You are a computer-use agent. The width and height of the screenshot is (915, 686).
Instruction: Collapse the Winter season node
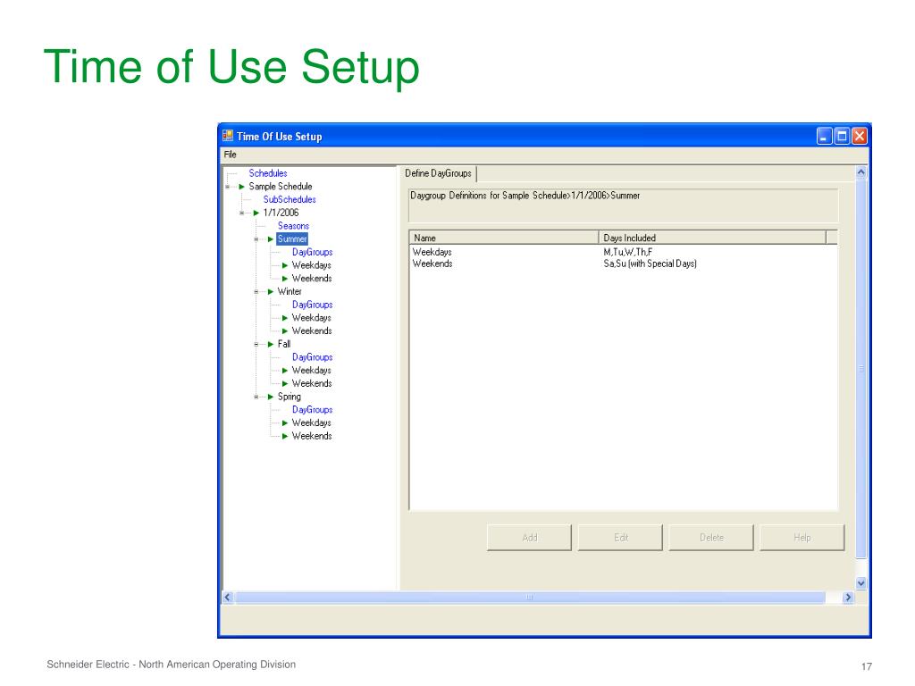click(256, 292)
